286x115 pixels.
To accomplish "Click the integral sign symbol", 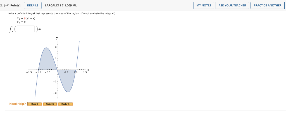I will 11,29.
